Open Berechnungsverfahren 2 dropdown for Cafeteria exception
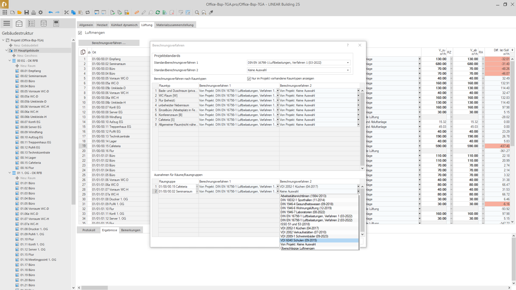 (358, 187)
